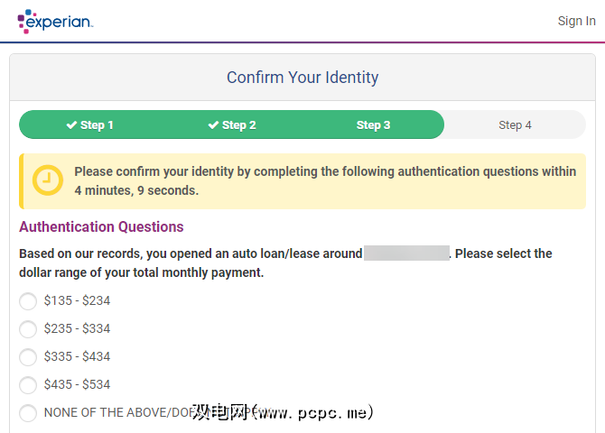Select the NONE OF THE ABOVE radio option
Image resolution: width=605 pixels, height=433 pixels.
pos(28,413)
